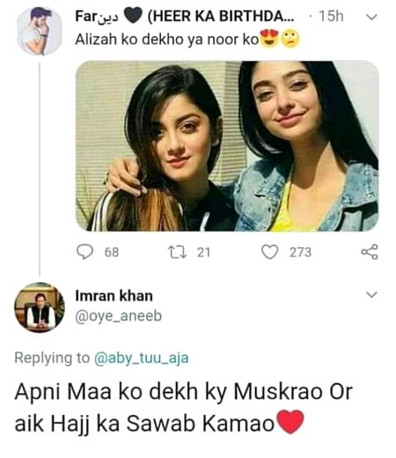Select the 'Alizah ko dekho ya noor ko' text
The width and height of the screenshot is (396, 458).
click(167, 40)
